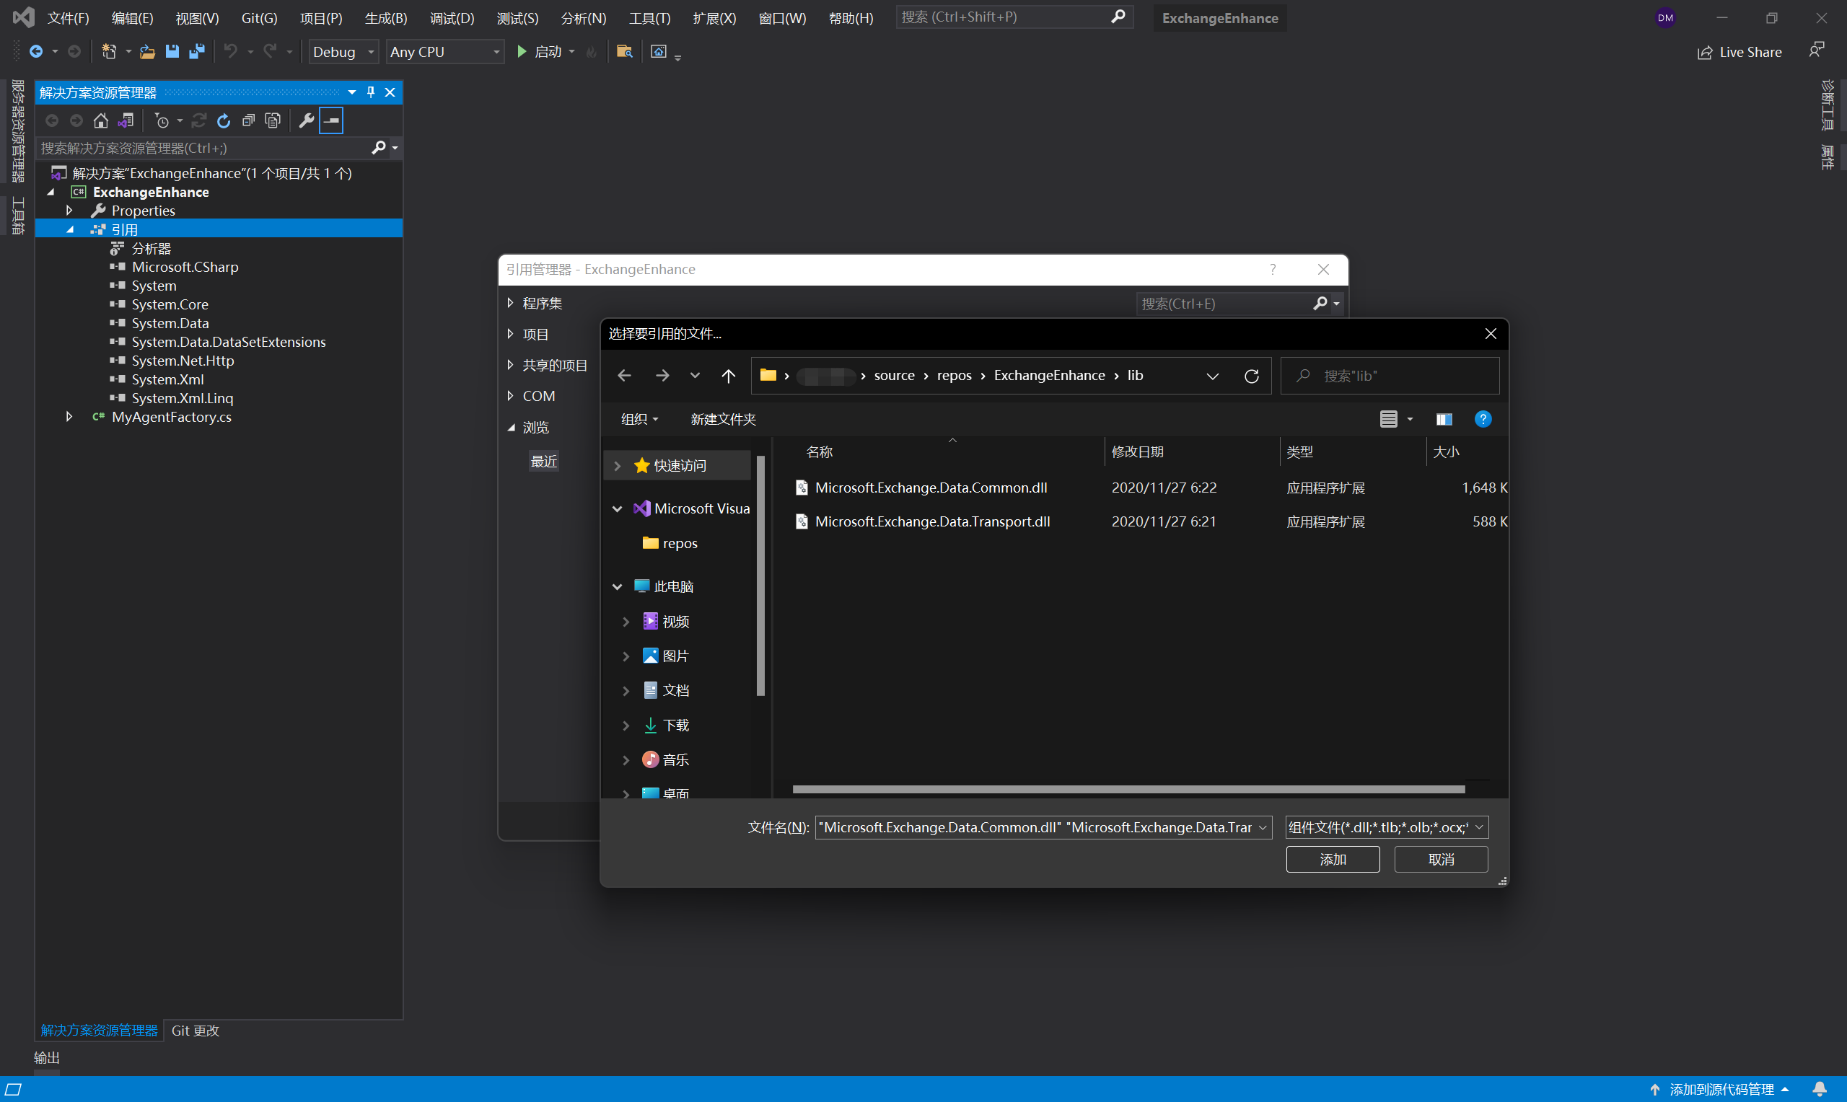Expand the Properties node in Solution Explorer
The width and height of the screenshot is (1847, 1102).
(x=69, y=211)
